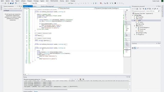Open the Сборка menu

pyautogui.click(x=23, y=1)
